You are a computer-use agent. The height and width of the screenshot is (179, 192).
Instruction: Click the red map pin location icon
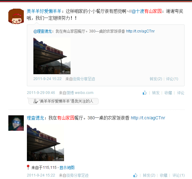click(28, 167)
